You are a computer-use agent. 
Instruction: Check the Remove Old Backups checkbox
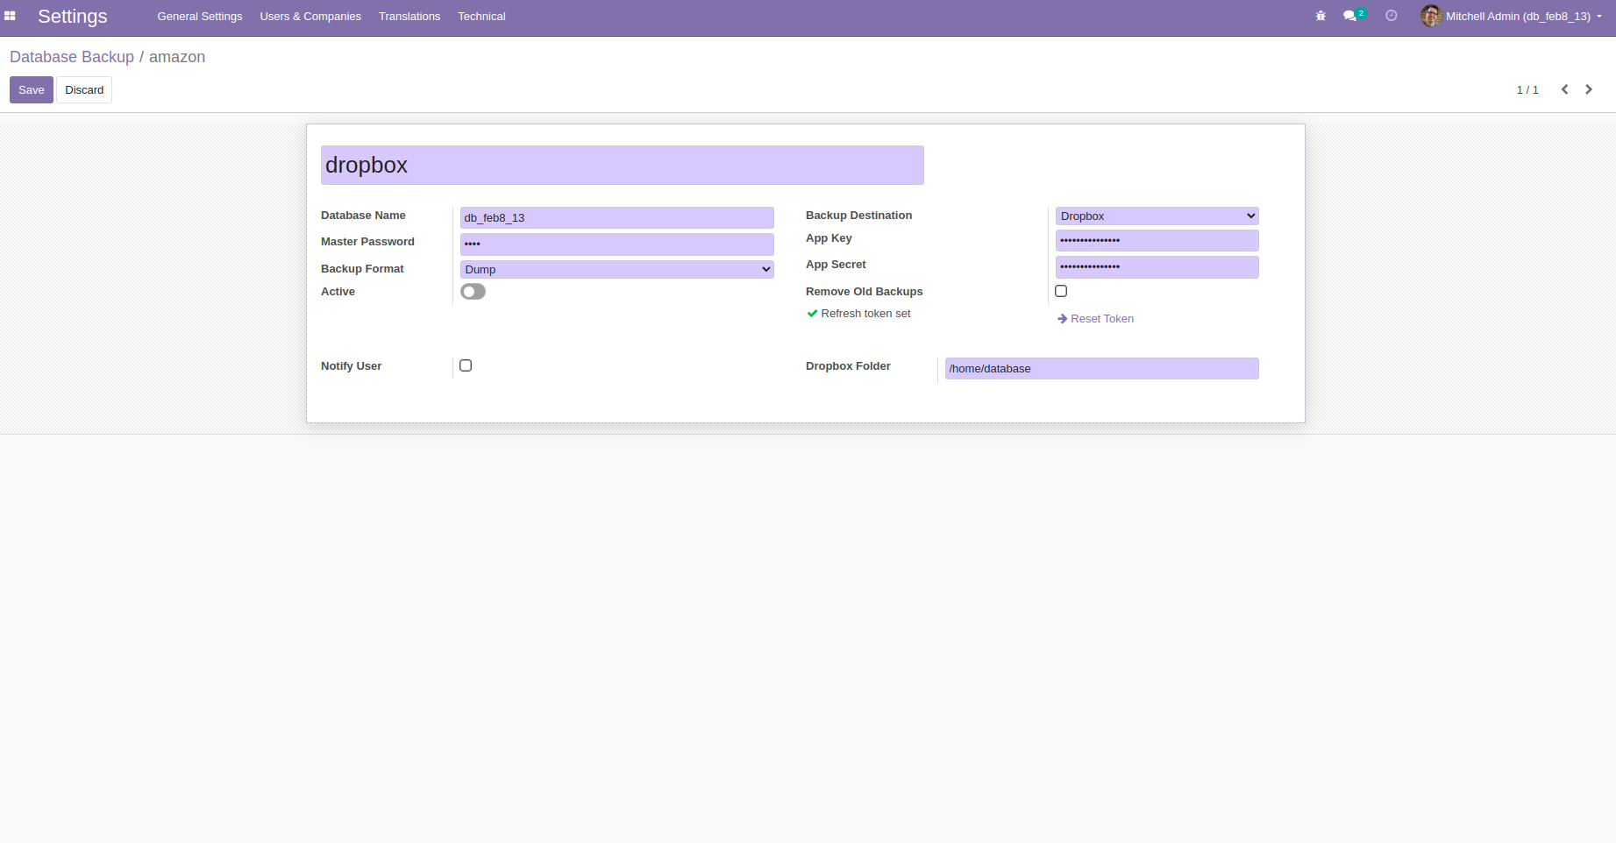[x=1061, y=291]
